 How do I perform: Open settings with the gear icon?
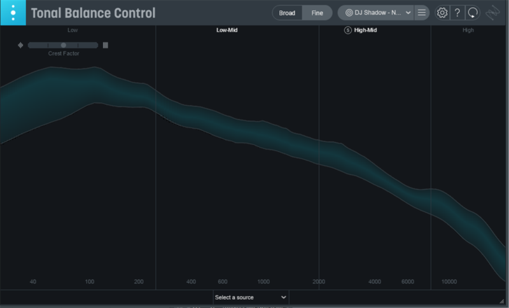(442, 13)
